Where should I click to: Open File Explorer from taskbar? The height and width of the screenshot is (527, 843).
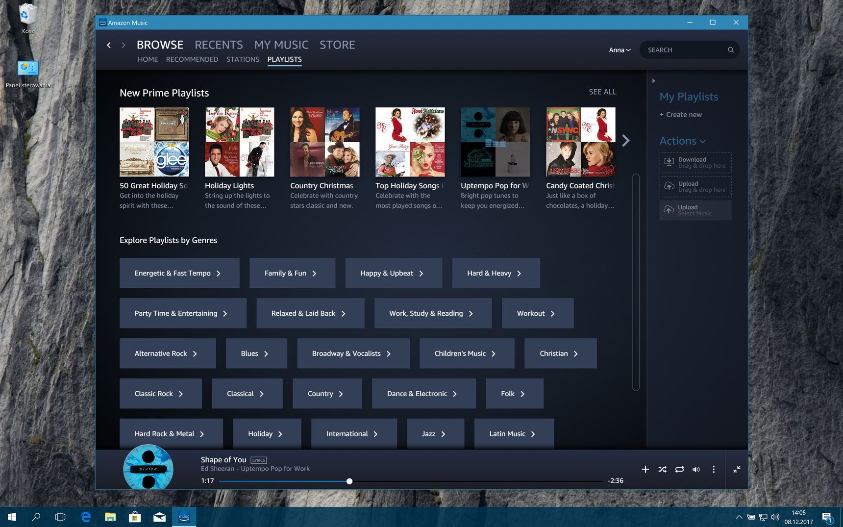[x=110, y=517]
